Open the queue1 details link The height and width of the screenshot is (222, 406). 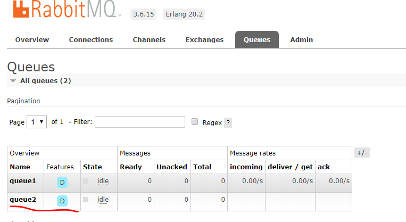pyautogui.click(x=23, y=181)
